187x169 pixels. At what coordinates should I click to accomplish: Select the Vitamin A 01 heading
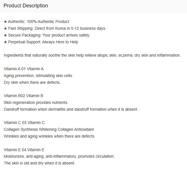24,69
